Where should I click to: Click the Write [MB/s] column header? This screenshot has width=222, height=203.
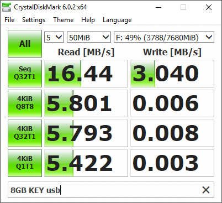click(x=172, y=53)
